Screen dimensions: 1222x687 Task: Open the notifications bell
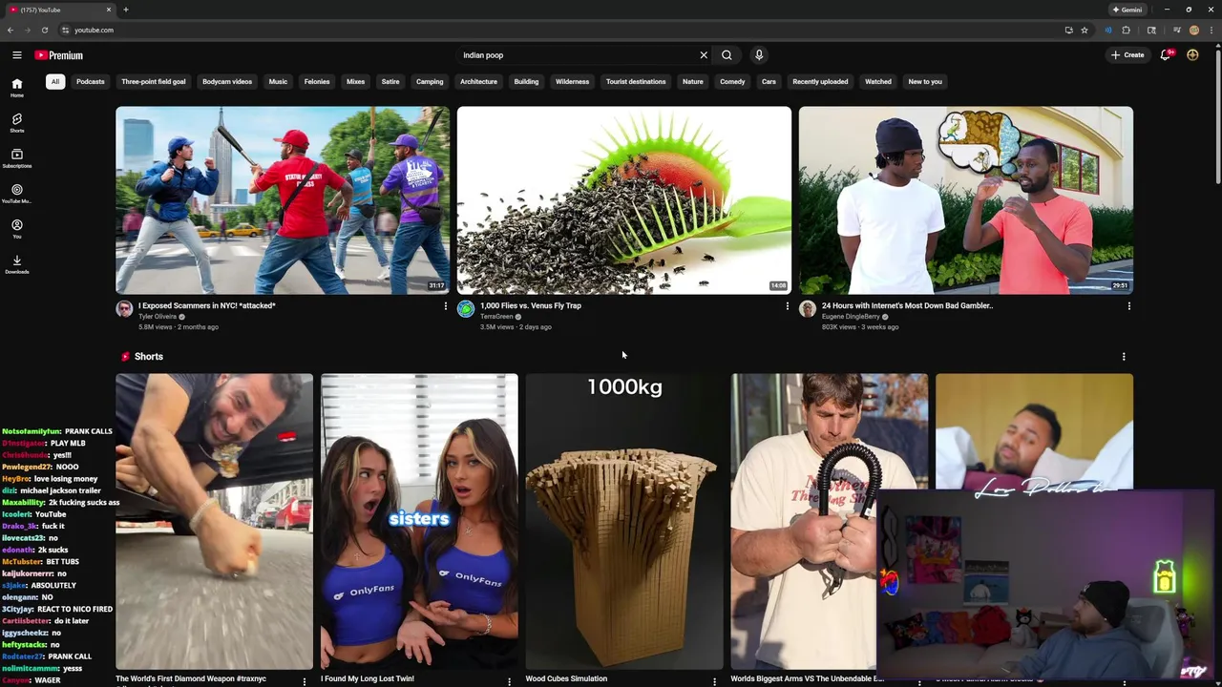[1166, 55]
